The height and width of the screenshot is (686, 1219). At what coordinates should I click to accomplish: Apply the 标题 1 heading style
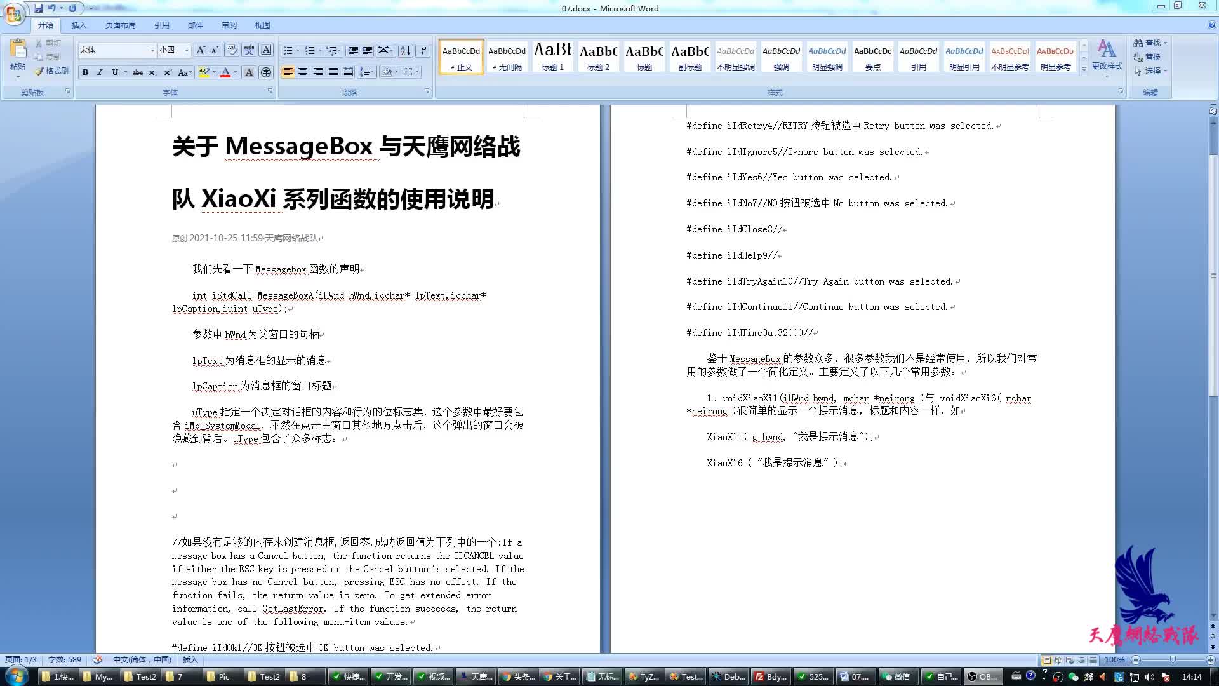[552, 57]
